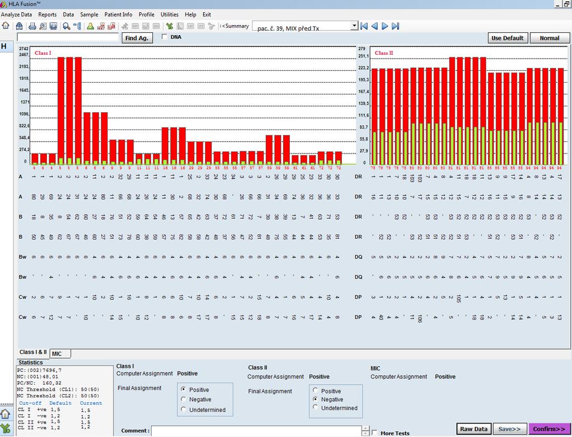Click the Use Default button

(507, 38)
